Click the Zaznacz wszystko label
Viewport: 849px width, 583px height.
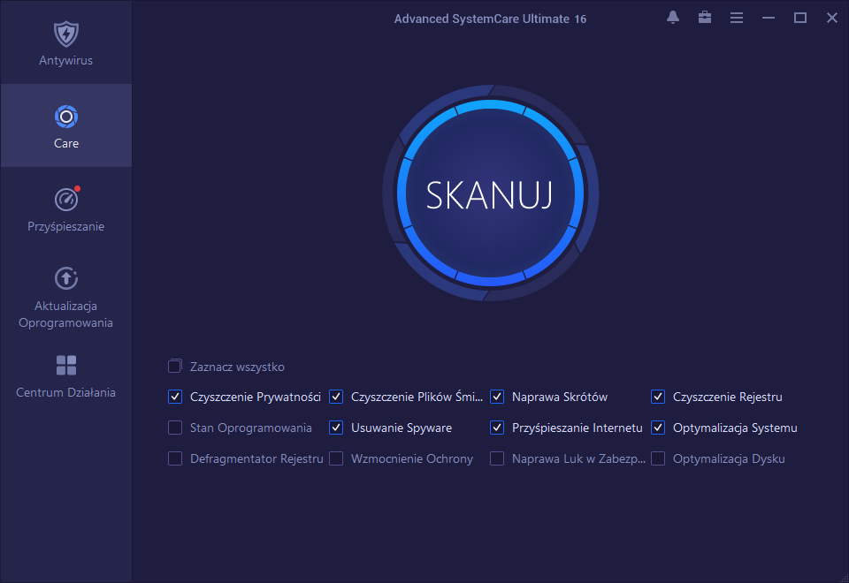237,367
